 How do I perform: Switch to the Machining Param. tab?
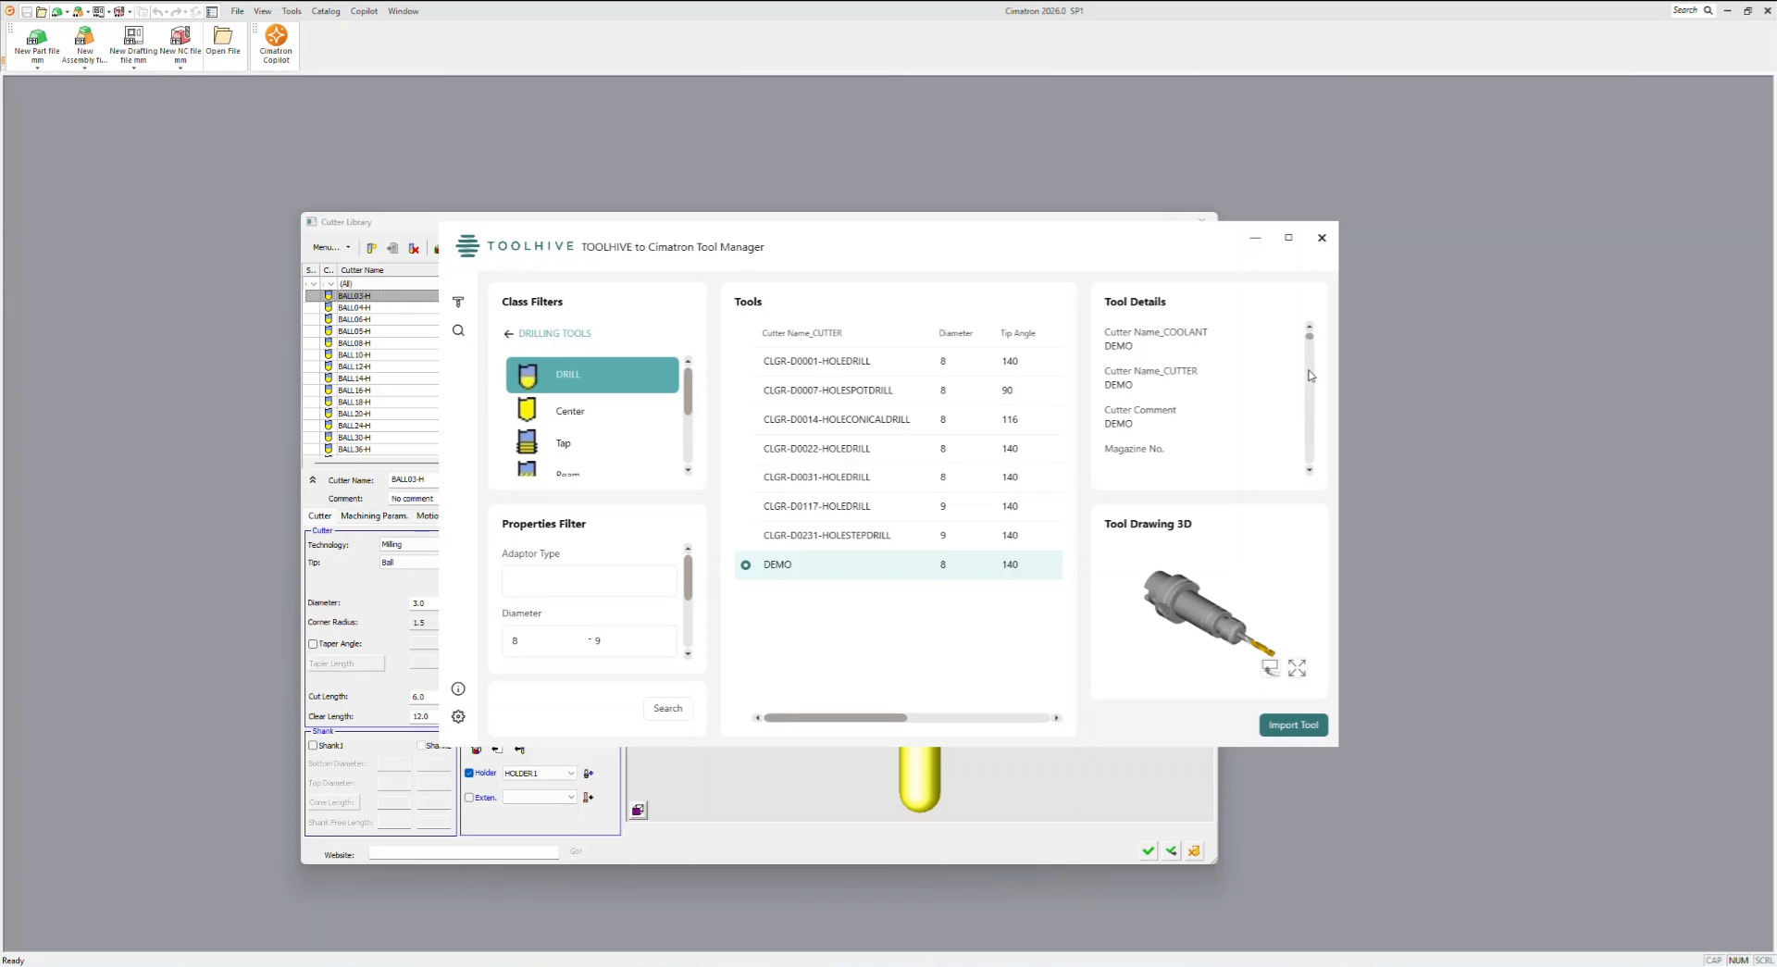(x=372, y=516)
